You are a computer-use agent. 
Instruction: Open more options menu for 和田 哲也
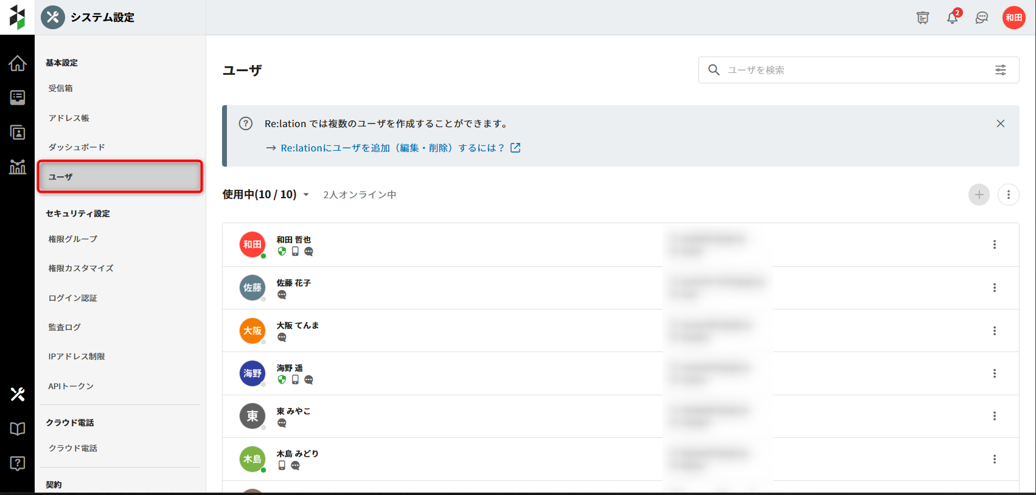[995, 244]
